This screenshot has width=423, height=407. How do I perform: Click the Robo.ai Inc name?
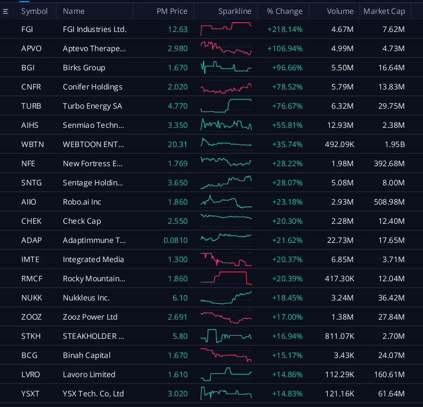tap(82, 201)
